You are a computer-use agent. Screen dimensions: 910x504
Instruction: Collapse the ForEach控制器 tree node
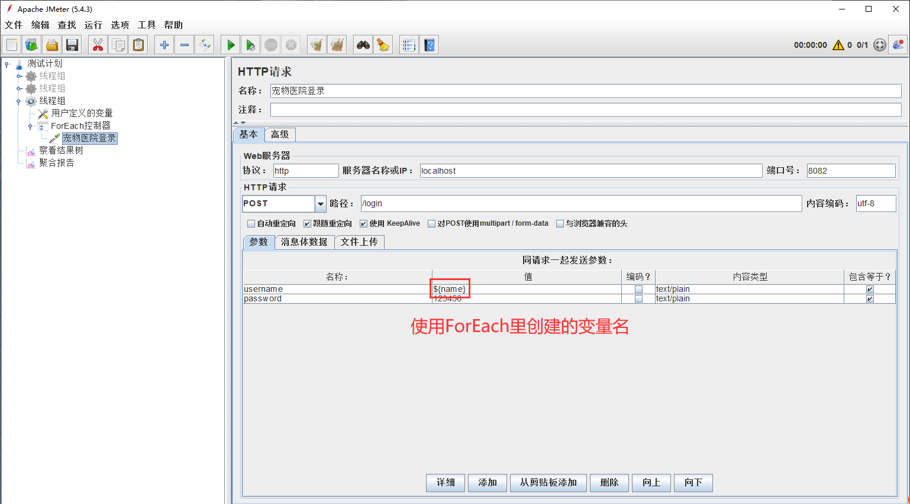pyautogui.click(x=31, y=126)
